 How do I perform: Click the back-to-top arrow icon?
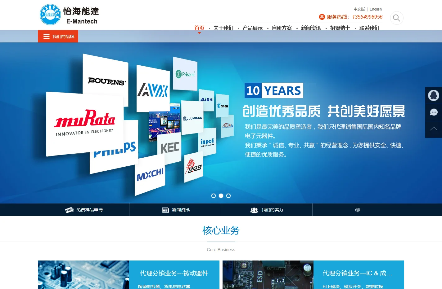[x=434, y=129]
